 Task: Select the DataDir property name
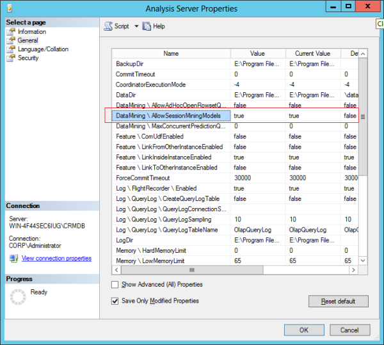click(126, 95)
